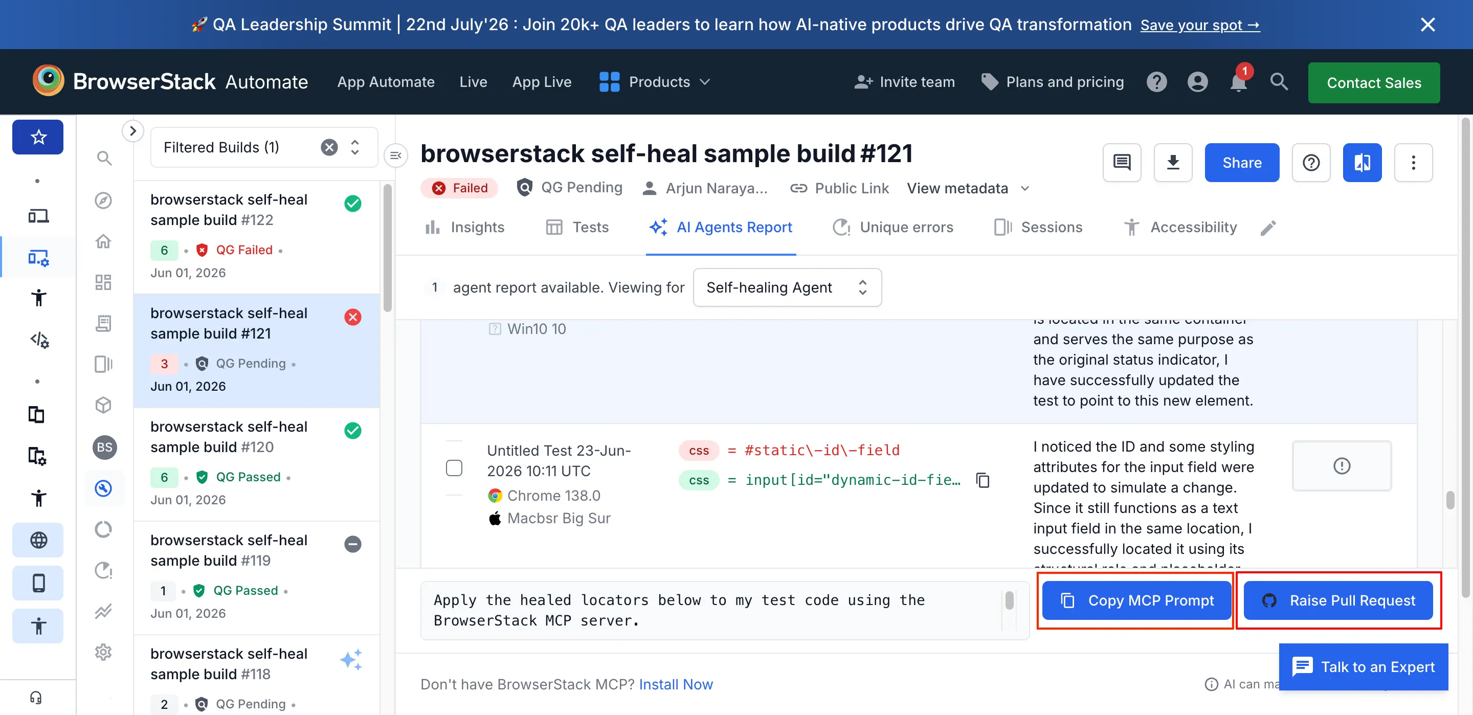1473x715 pixels.
Task: Expand the sidebar with the chevron arrow
Action: click(132, 131)
